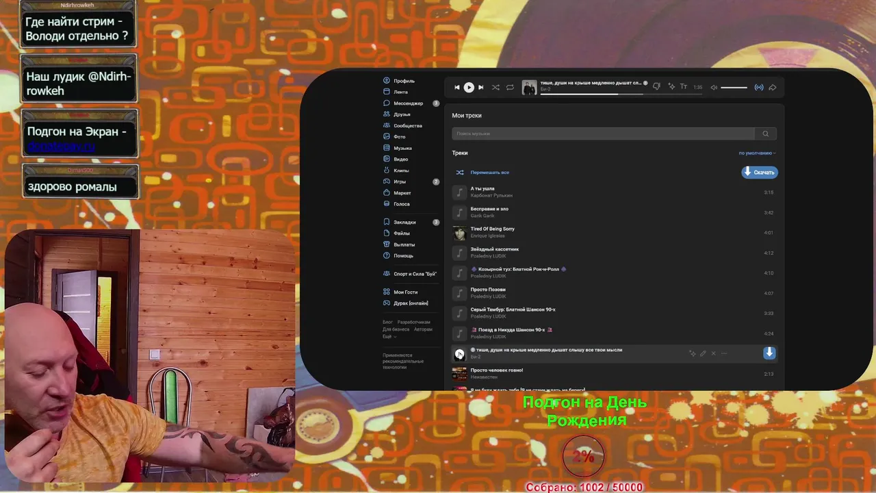Click the music search magnifier button

tap(766, 134)
